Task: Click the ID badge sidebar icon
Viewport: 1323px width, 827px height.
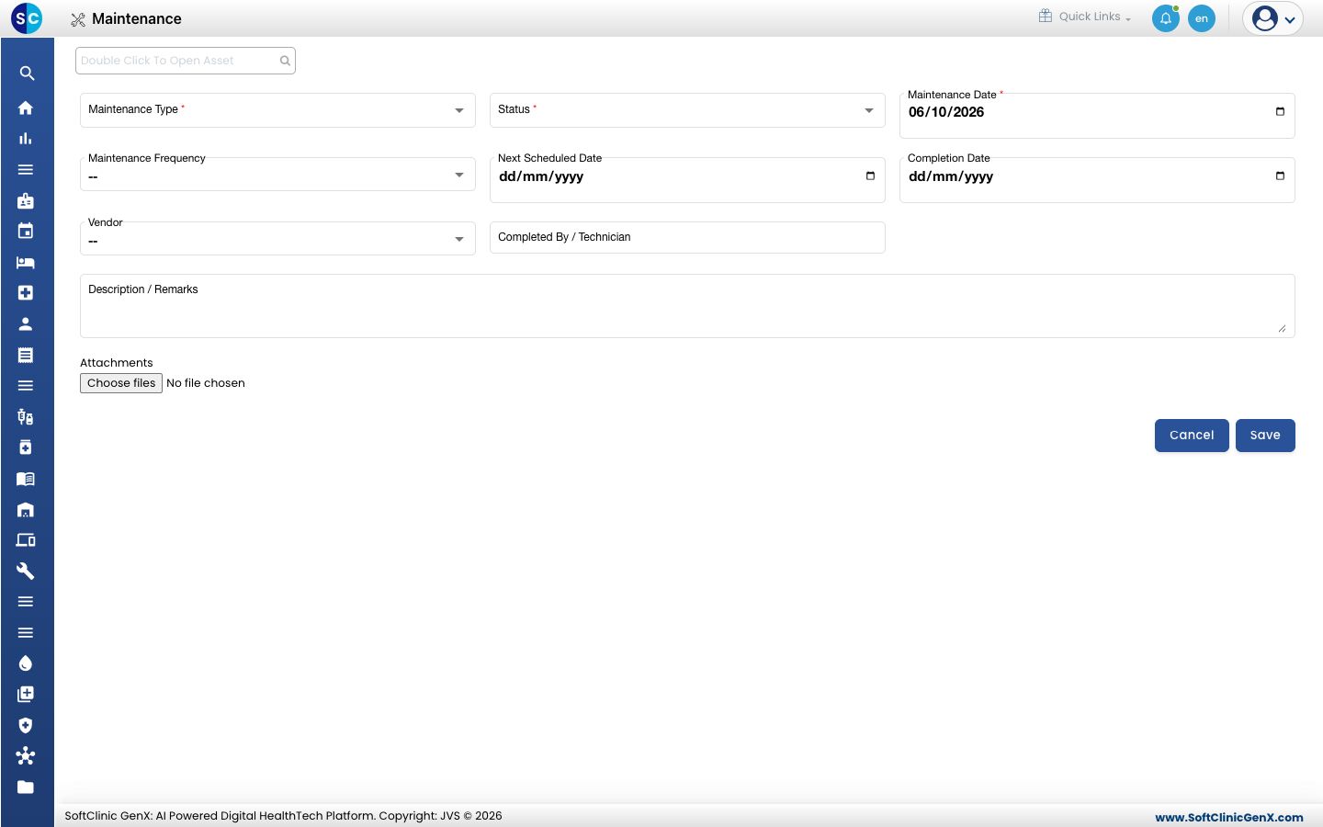Action: tap(26, 200)
